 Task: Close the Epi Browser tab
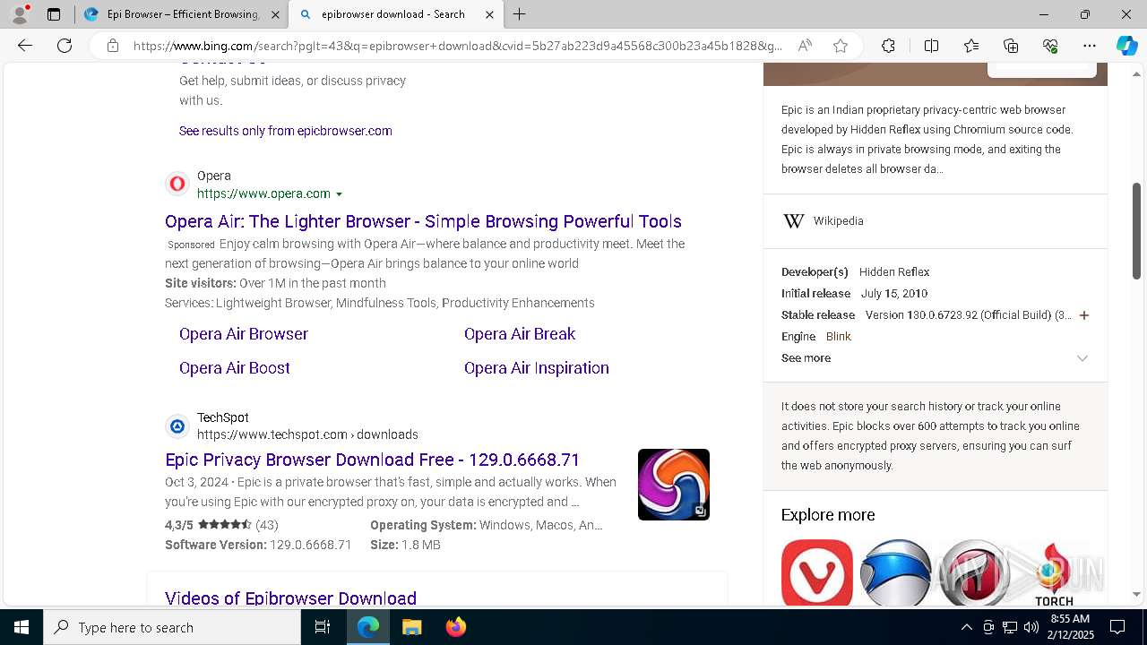275,14
